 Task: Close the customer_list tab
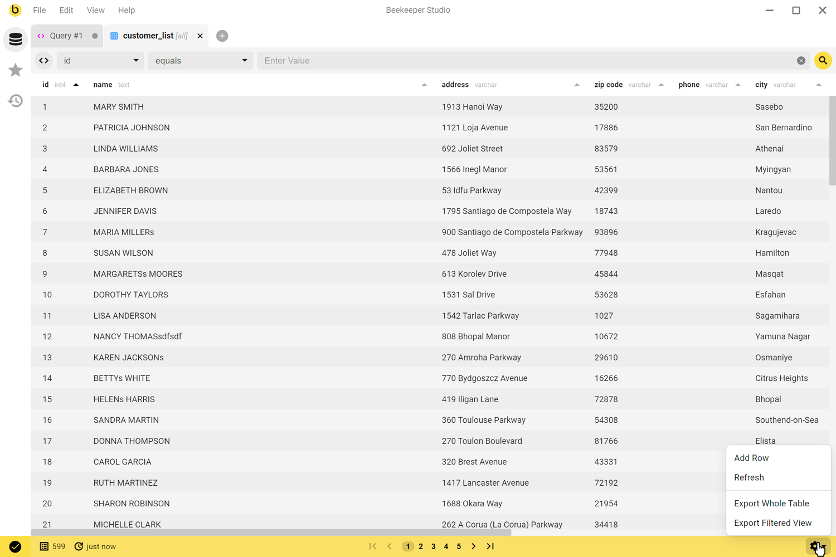tap(200, 36)
